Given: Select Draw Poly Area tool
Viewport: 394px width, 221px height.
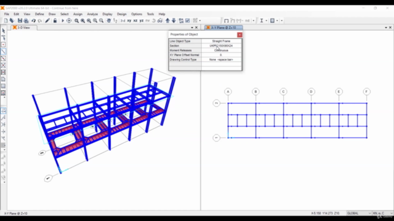Looking at the screenshot, I should tap(3, 79).
